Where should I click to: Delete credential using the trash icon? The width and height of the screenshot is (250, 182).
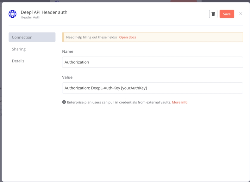213,14
